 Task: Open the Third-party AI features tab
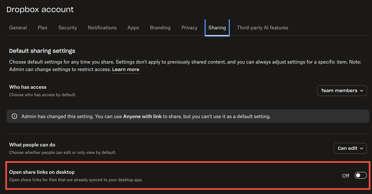pos(262,28)
